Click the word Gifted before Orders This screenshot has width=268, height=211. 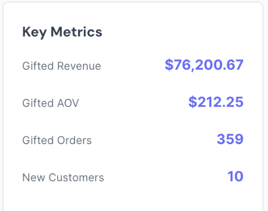38,140
